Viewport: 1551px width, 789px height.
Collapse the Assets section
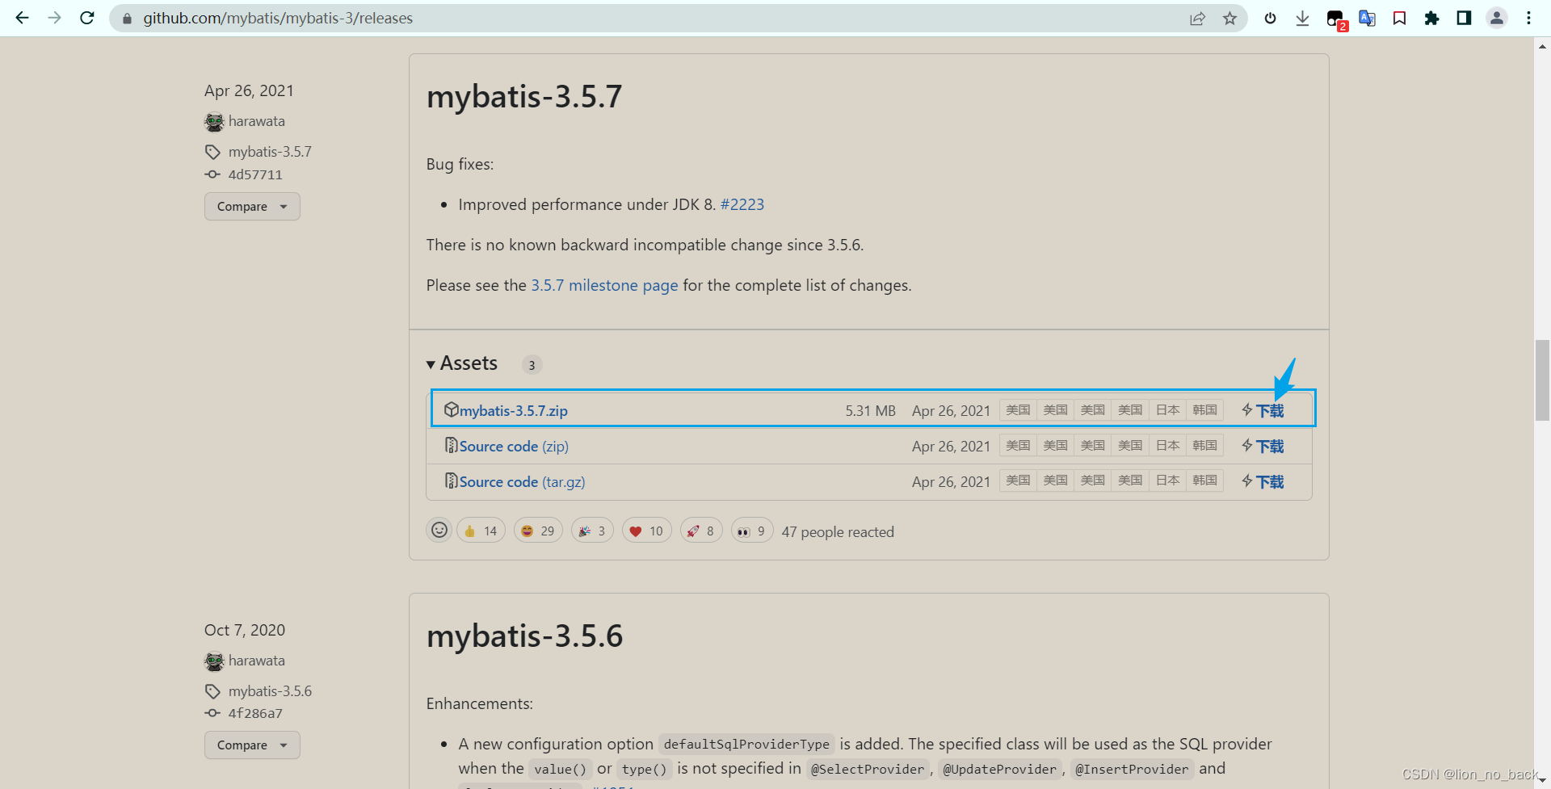click(462, 363)
